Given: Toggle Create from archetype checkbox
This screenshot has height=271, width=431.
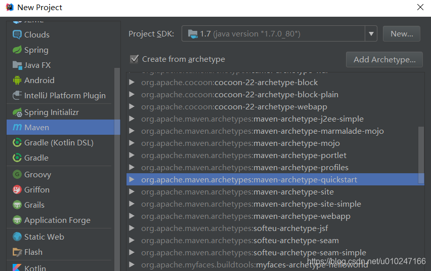Looking at the screenshot, I should pos(134,59).
